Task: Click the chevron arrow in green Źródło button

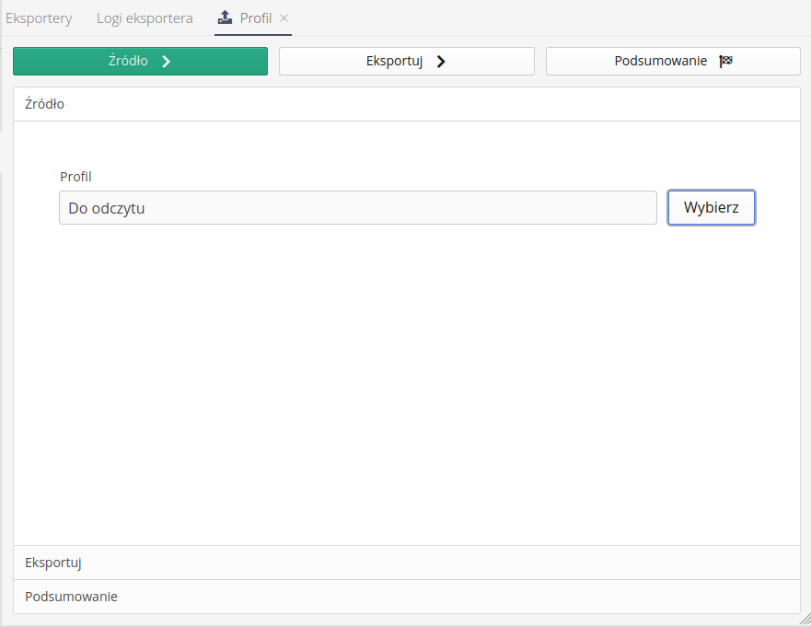Action: [x=166, y=62]
